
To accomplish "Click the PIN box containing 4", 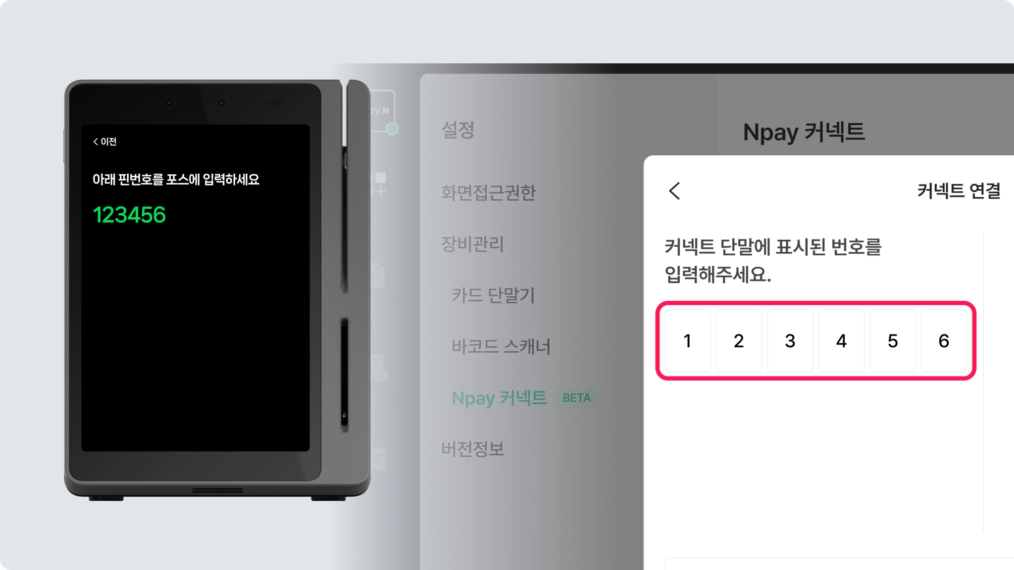I will coord(841,340).
